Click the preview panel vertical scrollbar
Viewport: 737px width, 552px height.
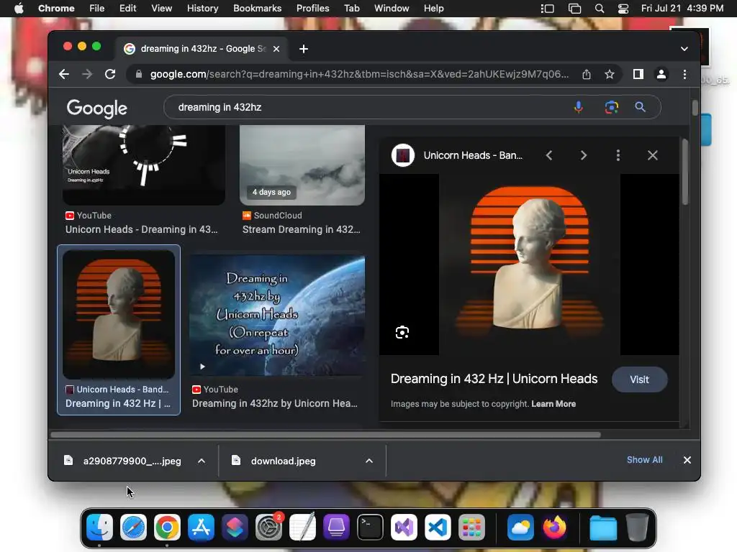[x=685, y=172]
